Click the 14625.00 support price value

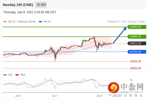(x=135, y=61)
